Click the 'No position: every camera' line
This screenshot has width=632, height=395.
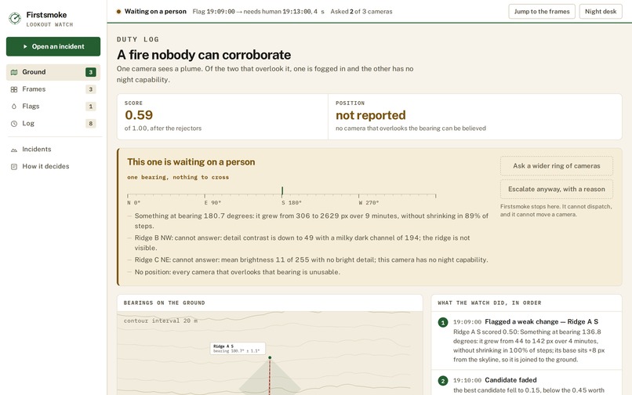click(237, 272)
